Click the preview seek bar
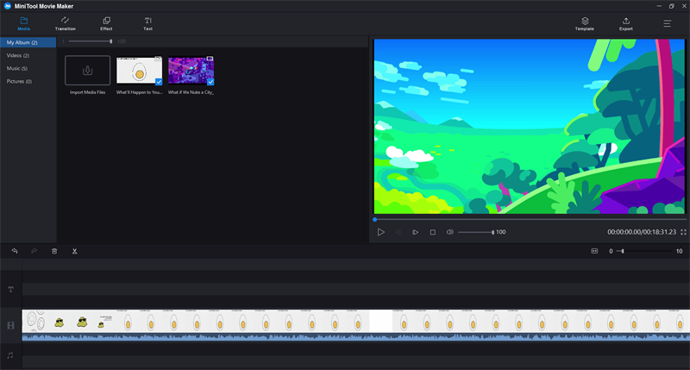 tap(530, 219)
